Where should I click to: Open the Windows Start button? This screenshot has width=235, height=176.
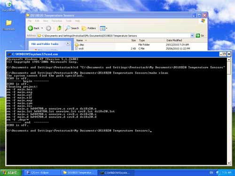pos(10,173)
